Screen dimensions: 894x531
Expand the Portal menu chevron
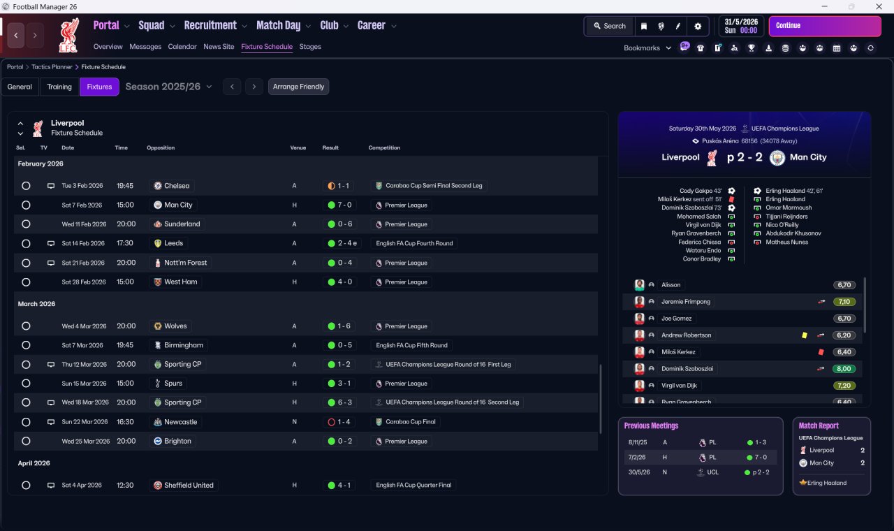(127, 27)
